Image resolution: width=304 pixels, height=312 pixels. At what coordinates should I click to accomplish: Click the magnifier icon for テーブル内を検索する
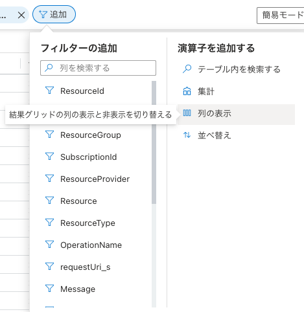click(187, 69)
